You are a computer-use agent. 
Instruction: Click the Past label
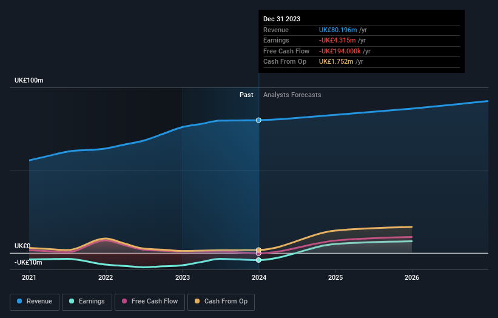pos(246,95)
